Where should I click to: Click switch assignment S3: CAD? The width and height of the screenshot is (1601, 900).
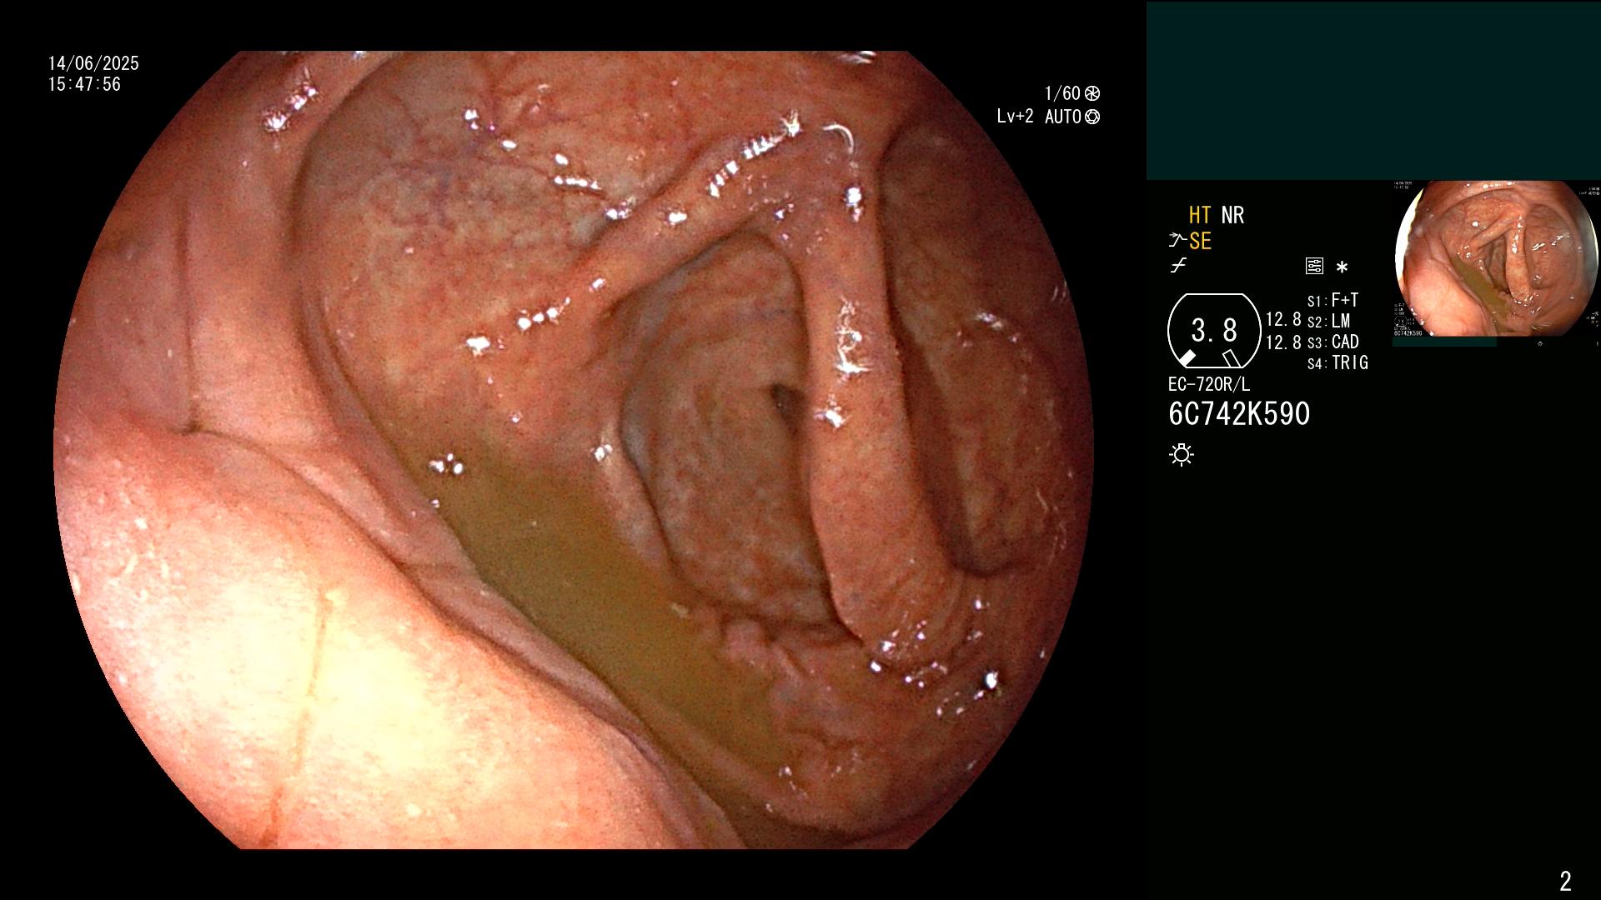(1332, 342)
